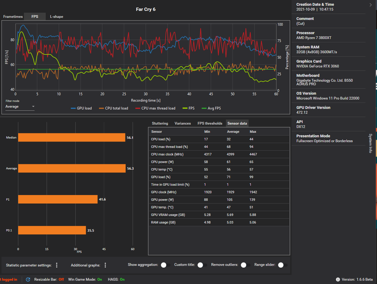Click the refresh icon beside Resizable Bar
The width and height of the screenshot is (377, 284).
(28, 279)
